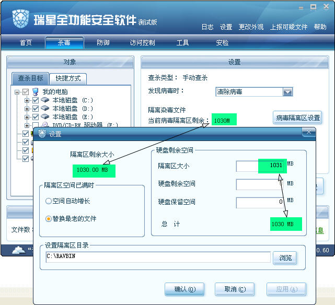Open the 首页 tab
335x305 pixels.
click(x=26, y=43)
